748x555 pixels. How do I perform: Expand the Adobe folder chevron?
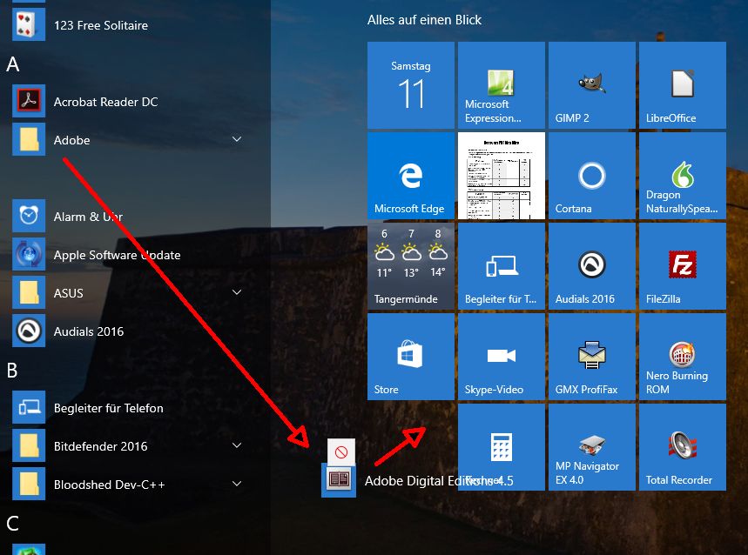point(237,139)
